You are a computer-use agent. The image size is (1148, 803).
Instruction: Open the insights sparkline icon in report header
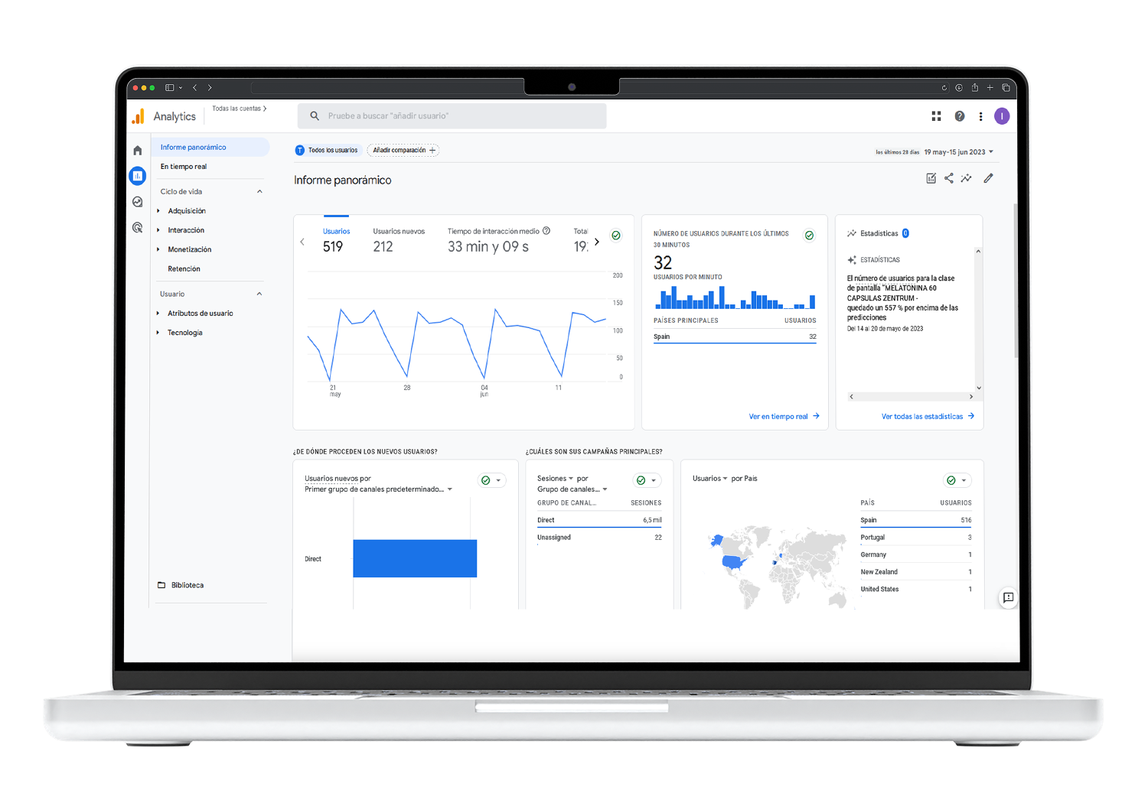point(967,178)
